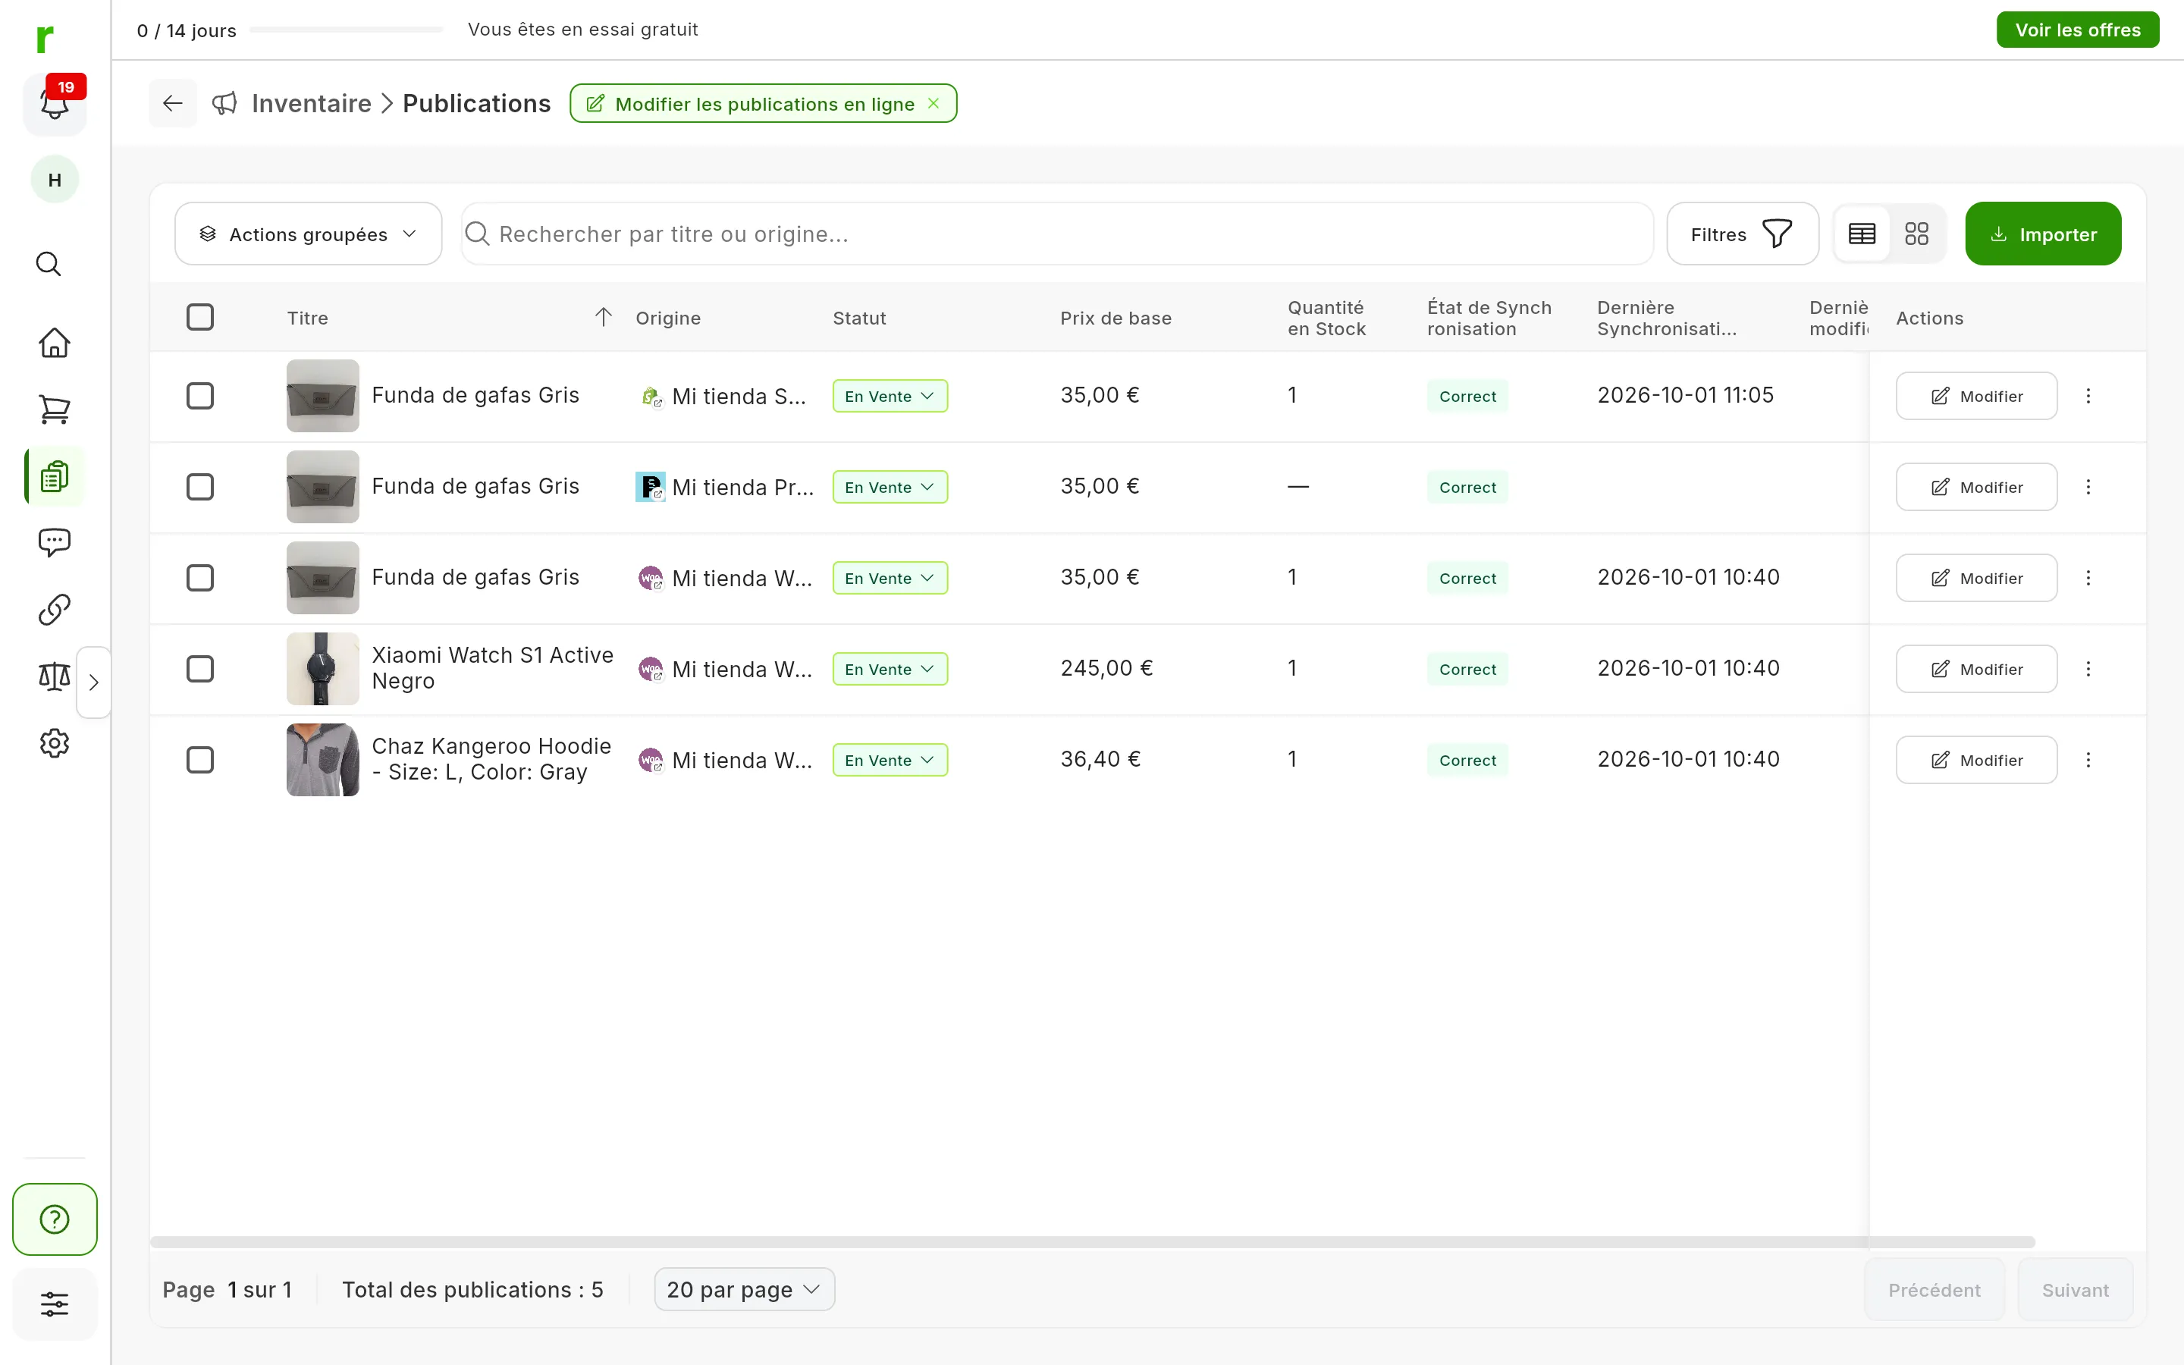Switch to table list view icon
2184x1365 pixels.
[1862, 234]
